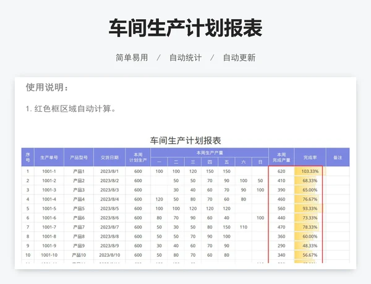Select the 生产单号 column header

49,157
